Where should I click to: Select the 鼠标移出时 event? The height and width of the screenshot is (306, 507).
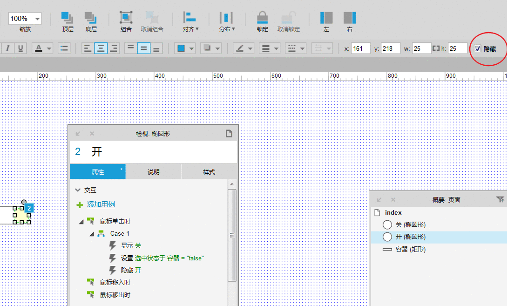(x=115, y=295)
